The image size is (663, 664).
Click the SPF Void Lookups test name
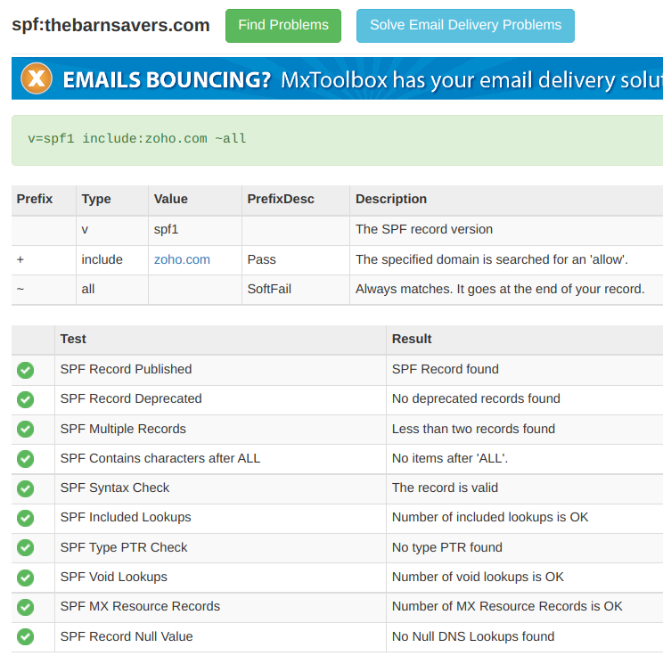click(114, 578)
